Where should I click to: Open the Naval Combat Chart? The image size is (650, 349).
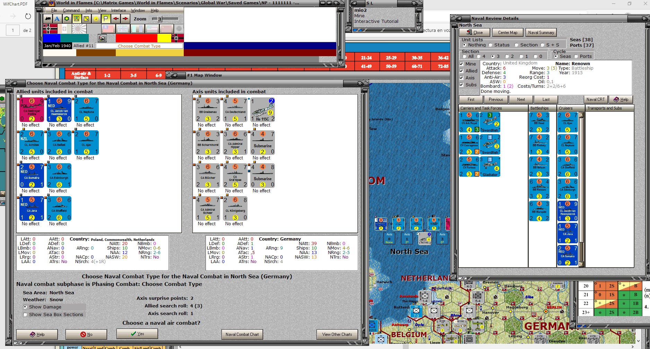pyautogui.click(x=242, y=334)
